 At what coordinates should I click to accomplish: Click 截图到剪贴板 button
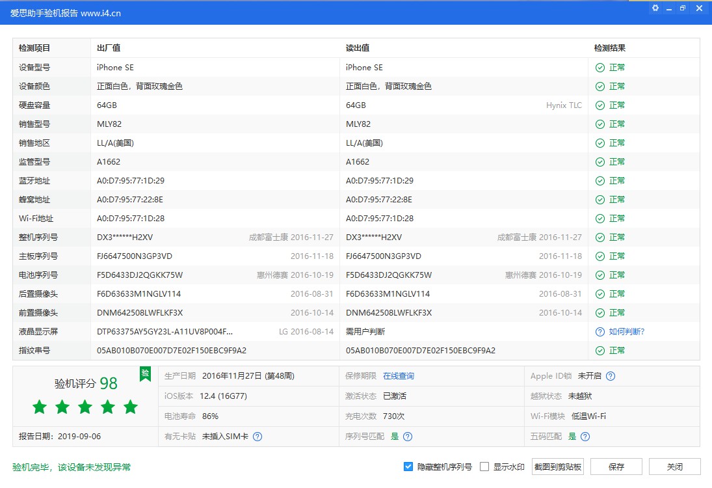[x=557, y=467]
